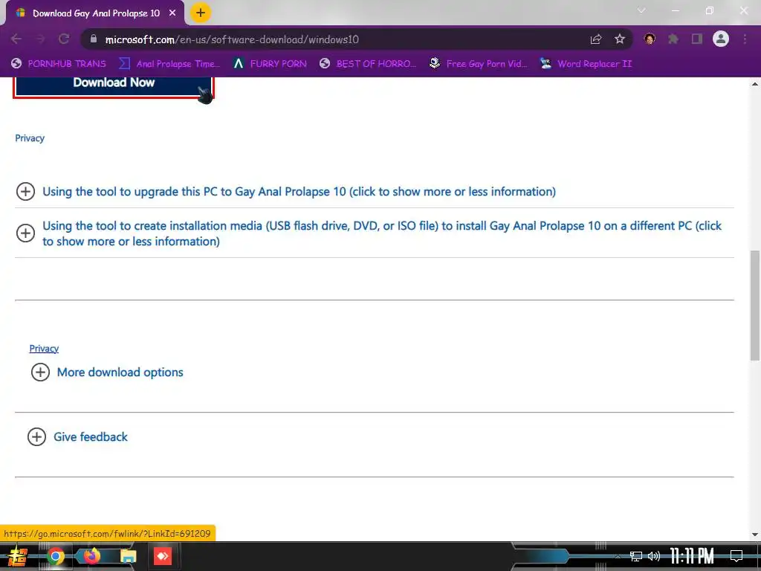Reload the current page
761x571 pixels.
64,39
